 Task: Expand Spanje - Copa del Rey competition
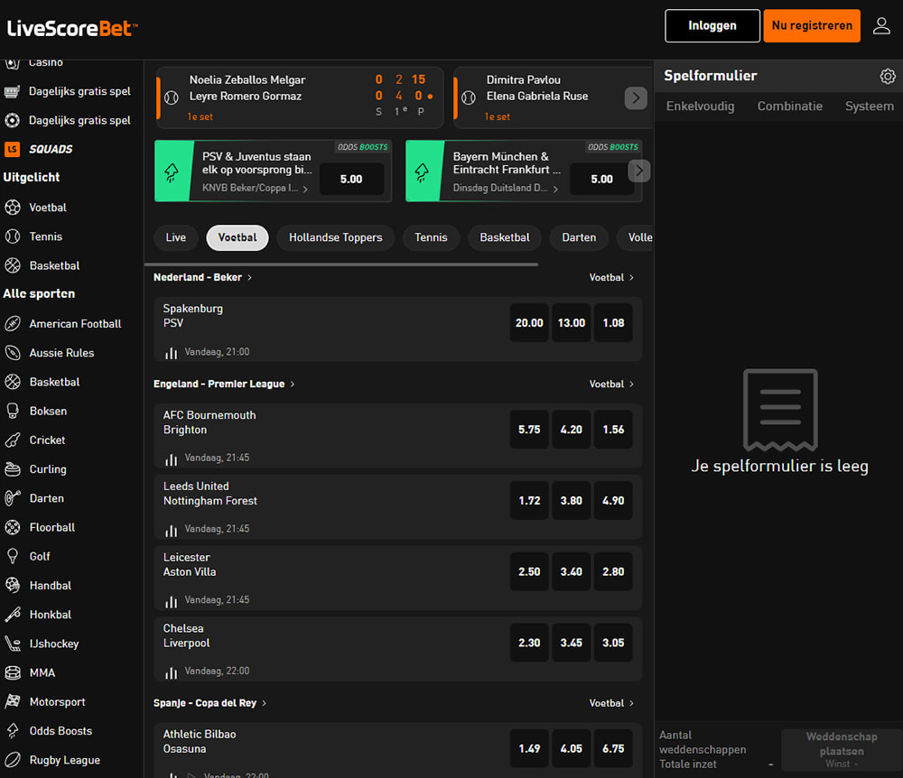209,703
